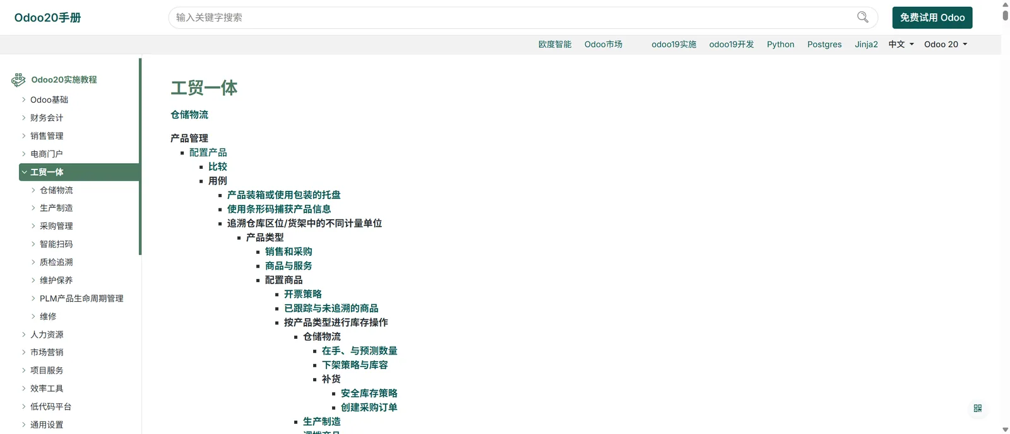Open the 中文 language dropdown
1010x434 pixels.
click(x=901, y=44)
